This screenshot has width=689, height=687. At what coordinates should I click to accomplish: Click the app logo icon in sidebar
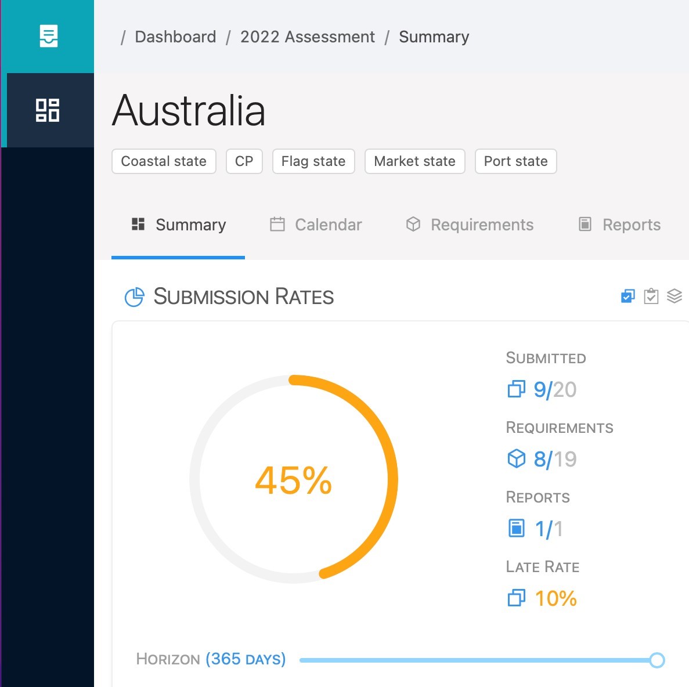click(49, 36)
